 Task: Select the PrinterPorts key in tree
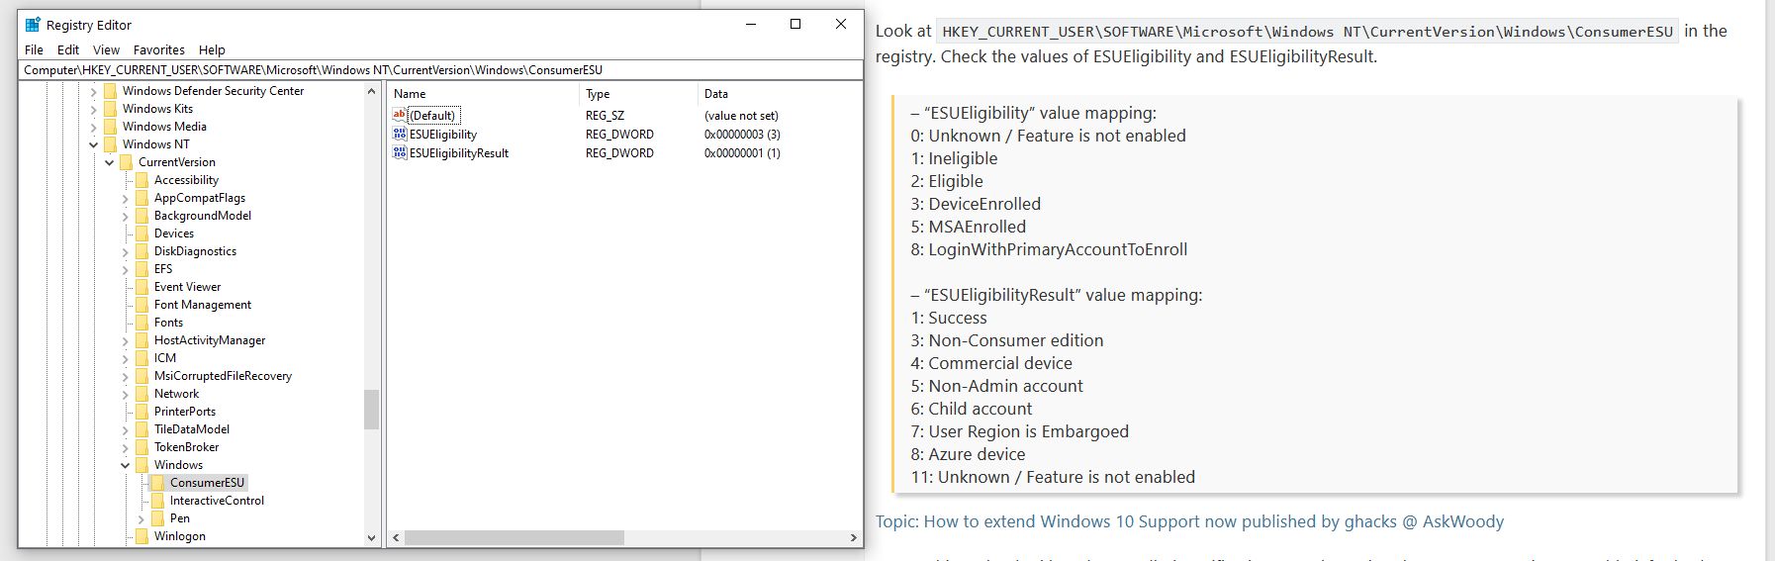click(185, 412)
